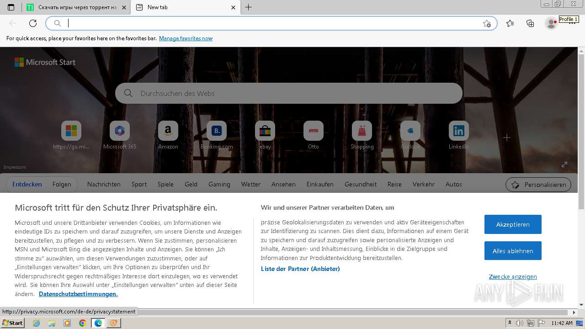Open the Nachrichten category

tap(104, 184)
